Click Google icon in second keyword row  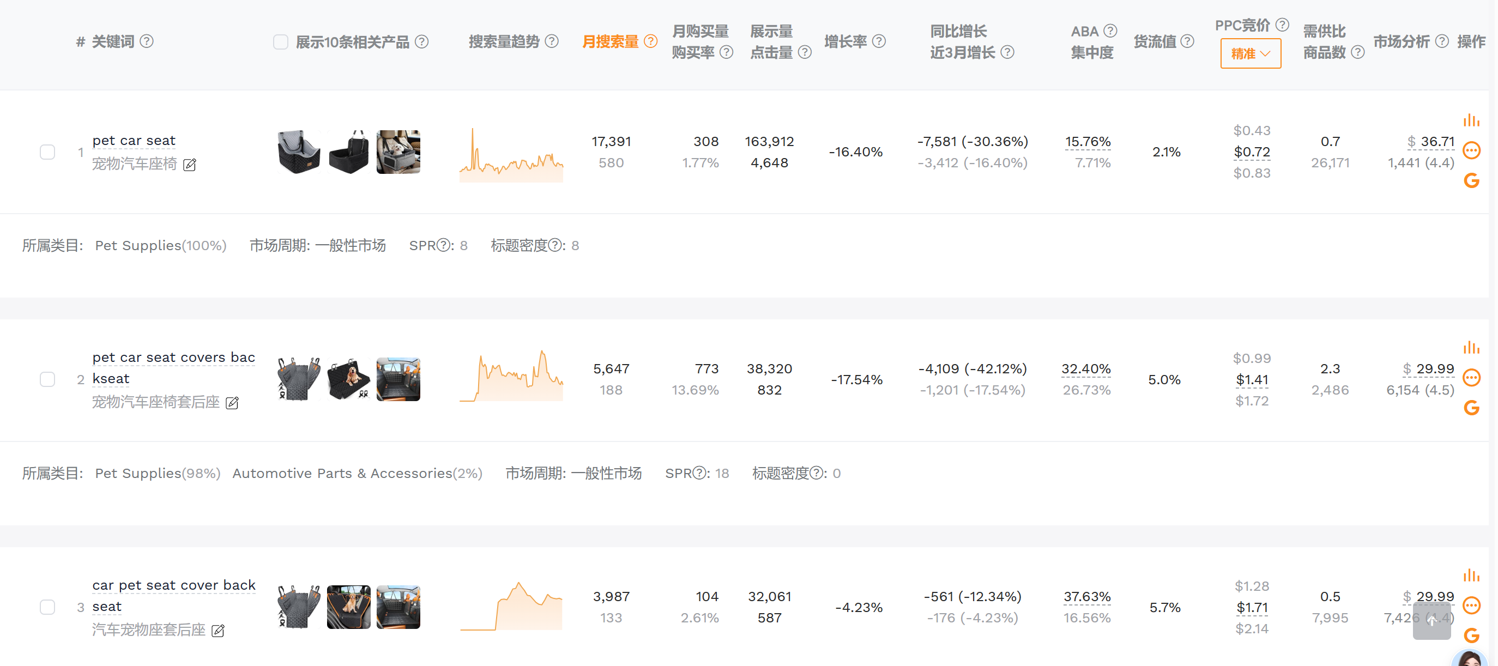pos(1471,408)
